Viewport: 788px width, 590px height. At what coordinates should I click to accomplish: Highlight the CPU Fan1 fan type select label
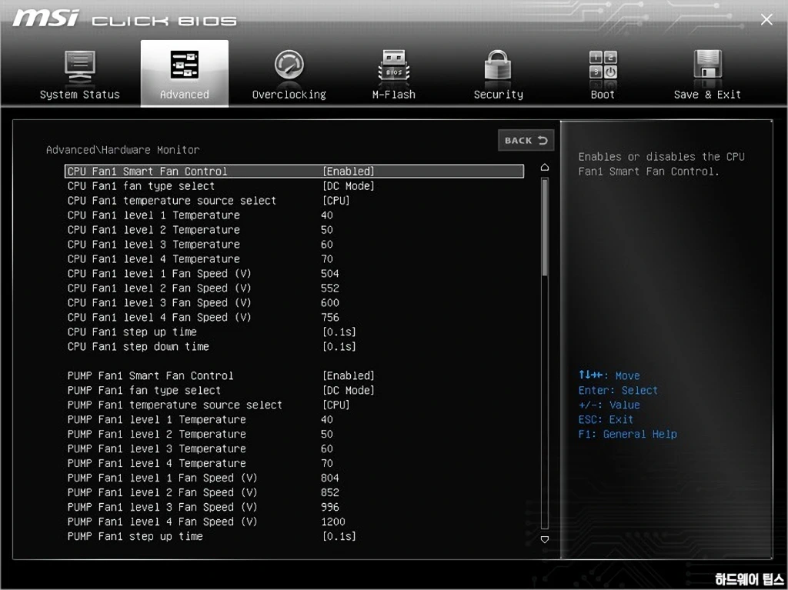141,186
